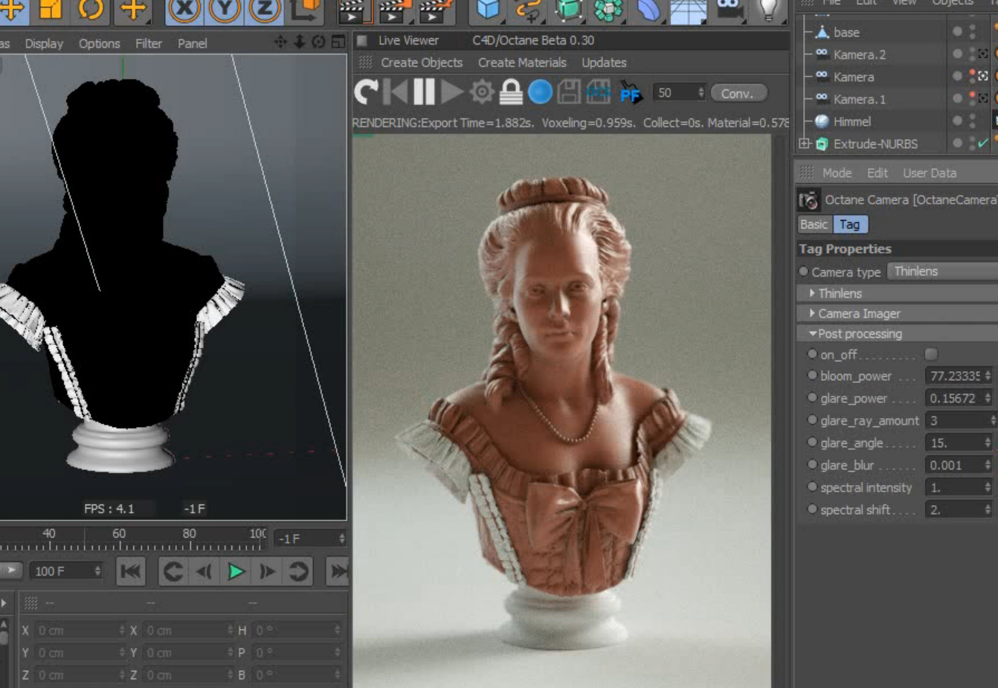Click the viewport rotate navigation icon
The height and width of the screenshot is (688, 998).
pos(318,42)
